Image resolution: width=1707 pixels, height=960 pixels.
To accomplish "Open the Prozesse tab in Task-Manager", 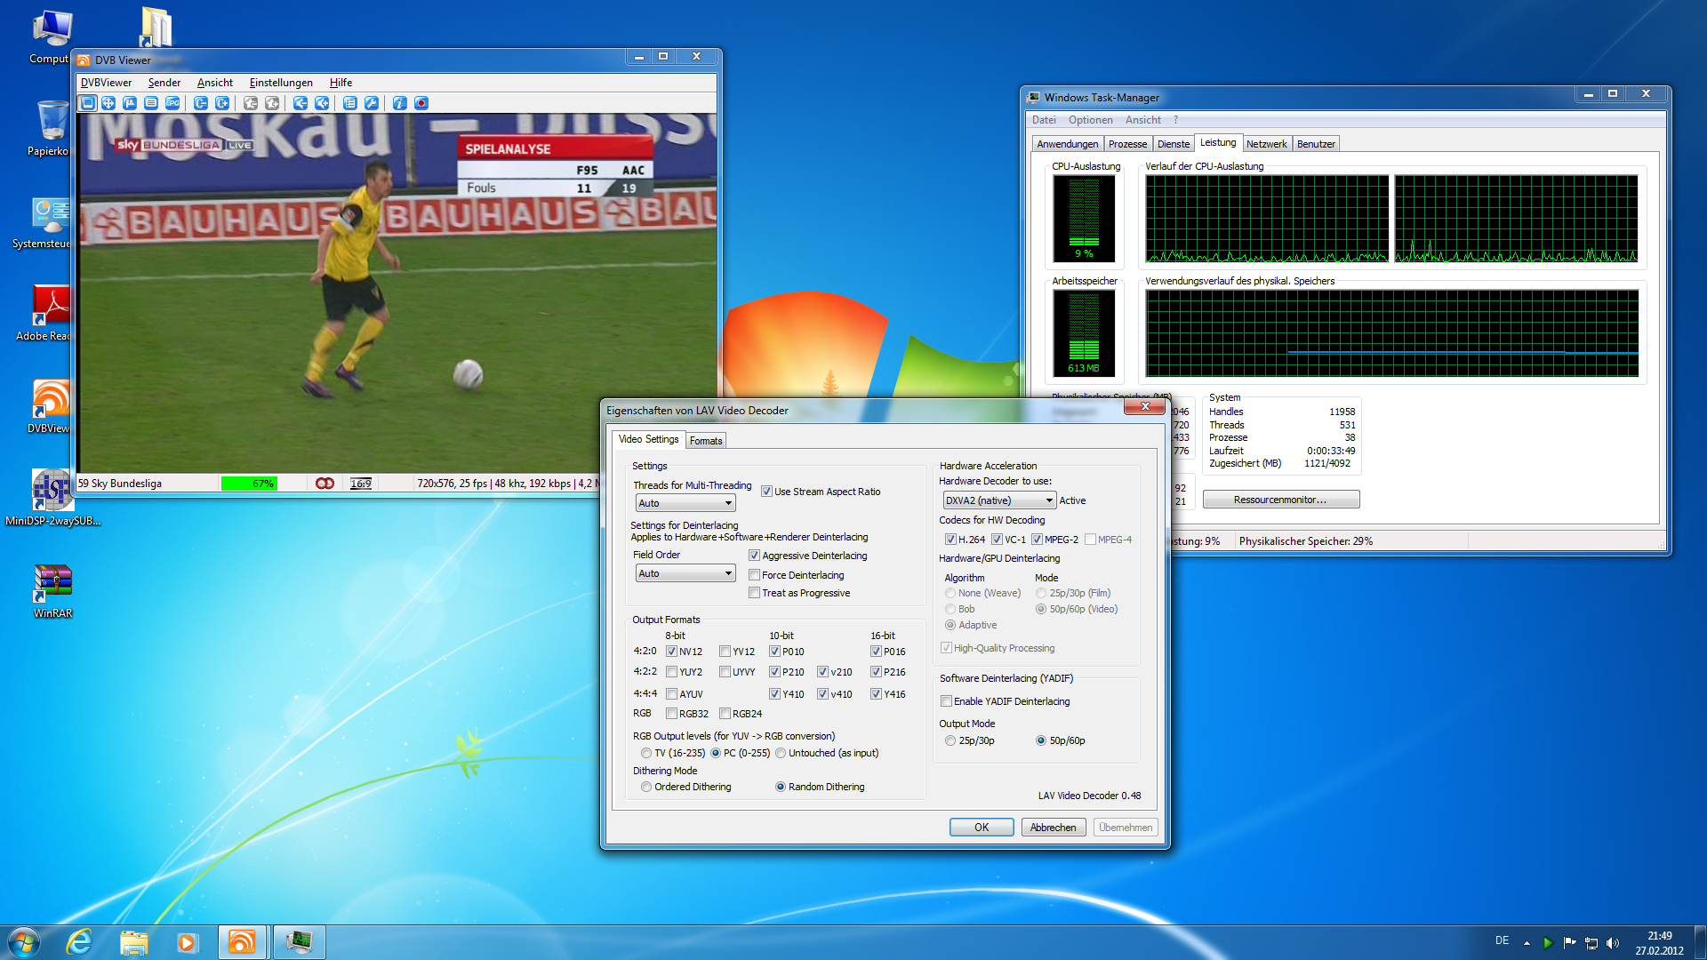I will tap(1127, 144).
